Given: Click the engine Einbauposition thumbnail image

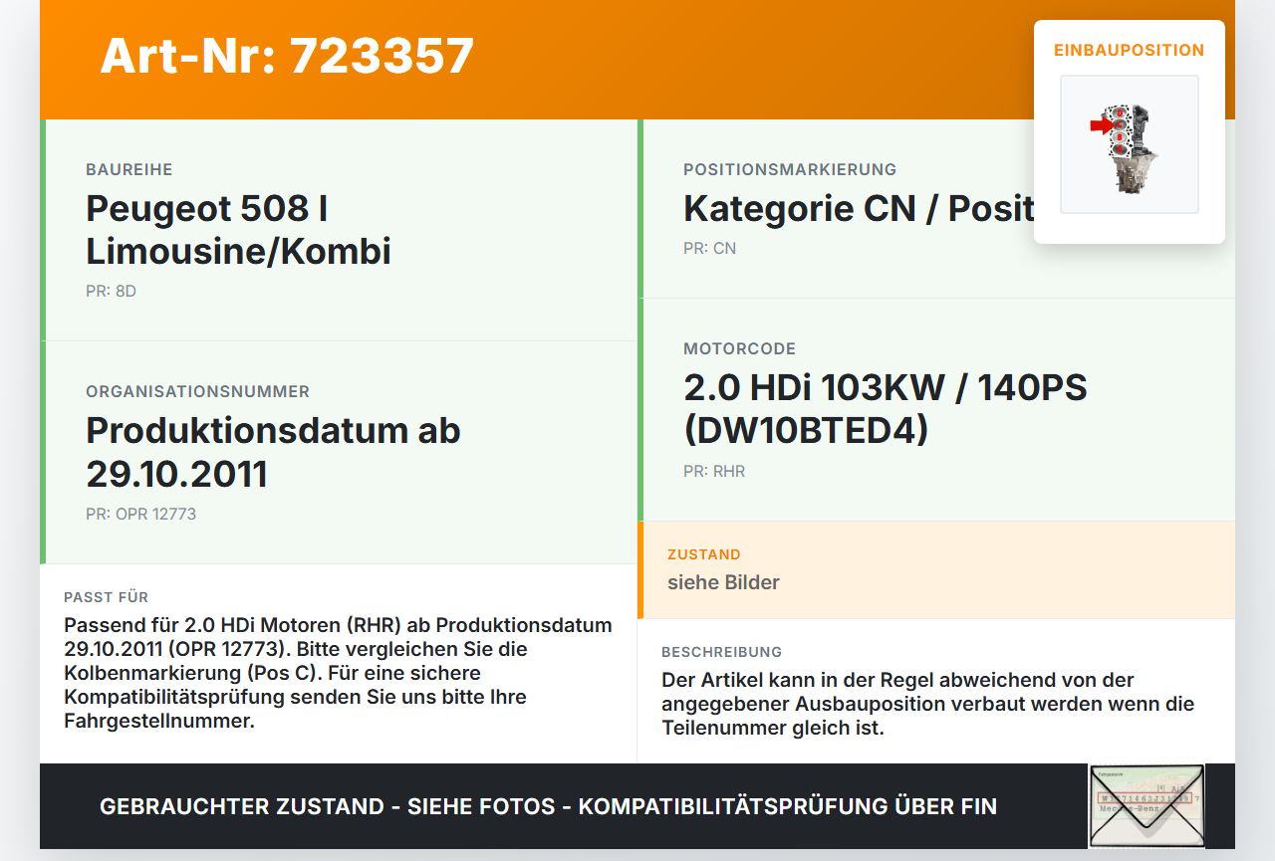Looking at the screenshot, I should click(x=1130, y=144).
